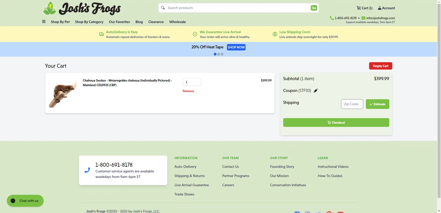Open the Clearance section
441x213 pixels.
[x=156, y=22]
